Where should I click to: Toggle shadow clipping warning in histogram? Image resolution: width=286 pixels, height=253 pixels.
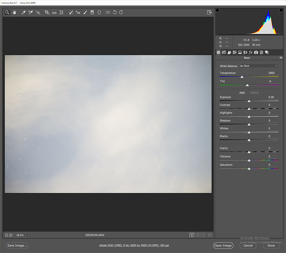(218, 10)
